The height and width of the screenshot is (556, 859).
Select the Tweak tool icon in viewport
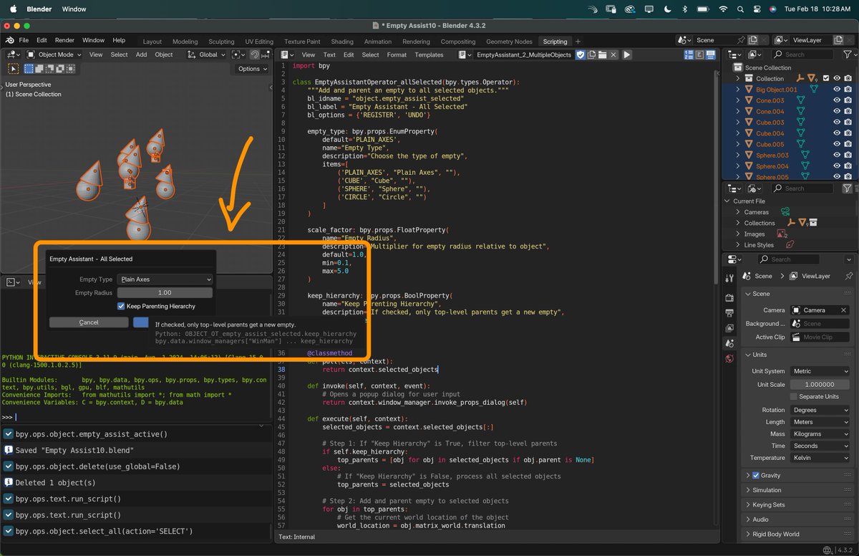click(13, 69)
